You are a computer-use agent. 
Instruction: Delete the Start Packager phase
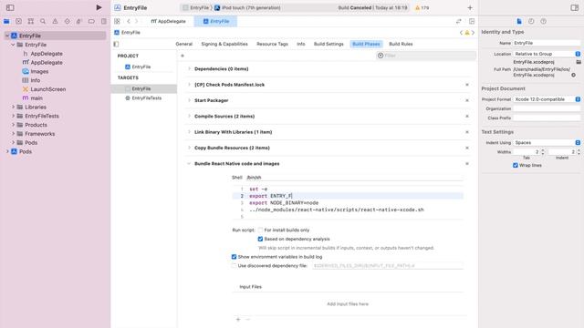[467, 100]
